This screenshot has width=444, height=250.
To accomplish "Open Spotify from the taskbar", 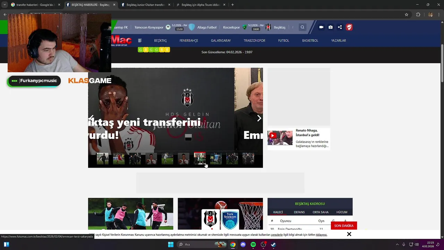I will click(253, 244).
